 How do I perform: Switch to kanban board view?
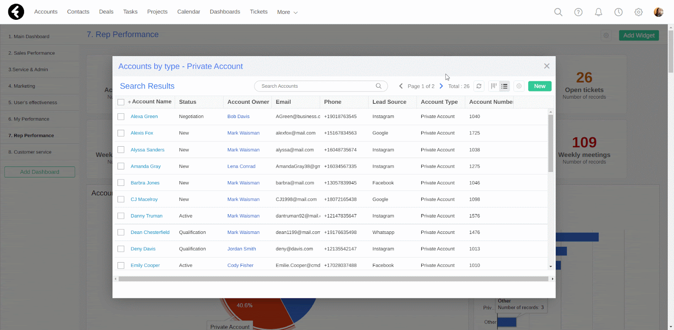[494, 86]
